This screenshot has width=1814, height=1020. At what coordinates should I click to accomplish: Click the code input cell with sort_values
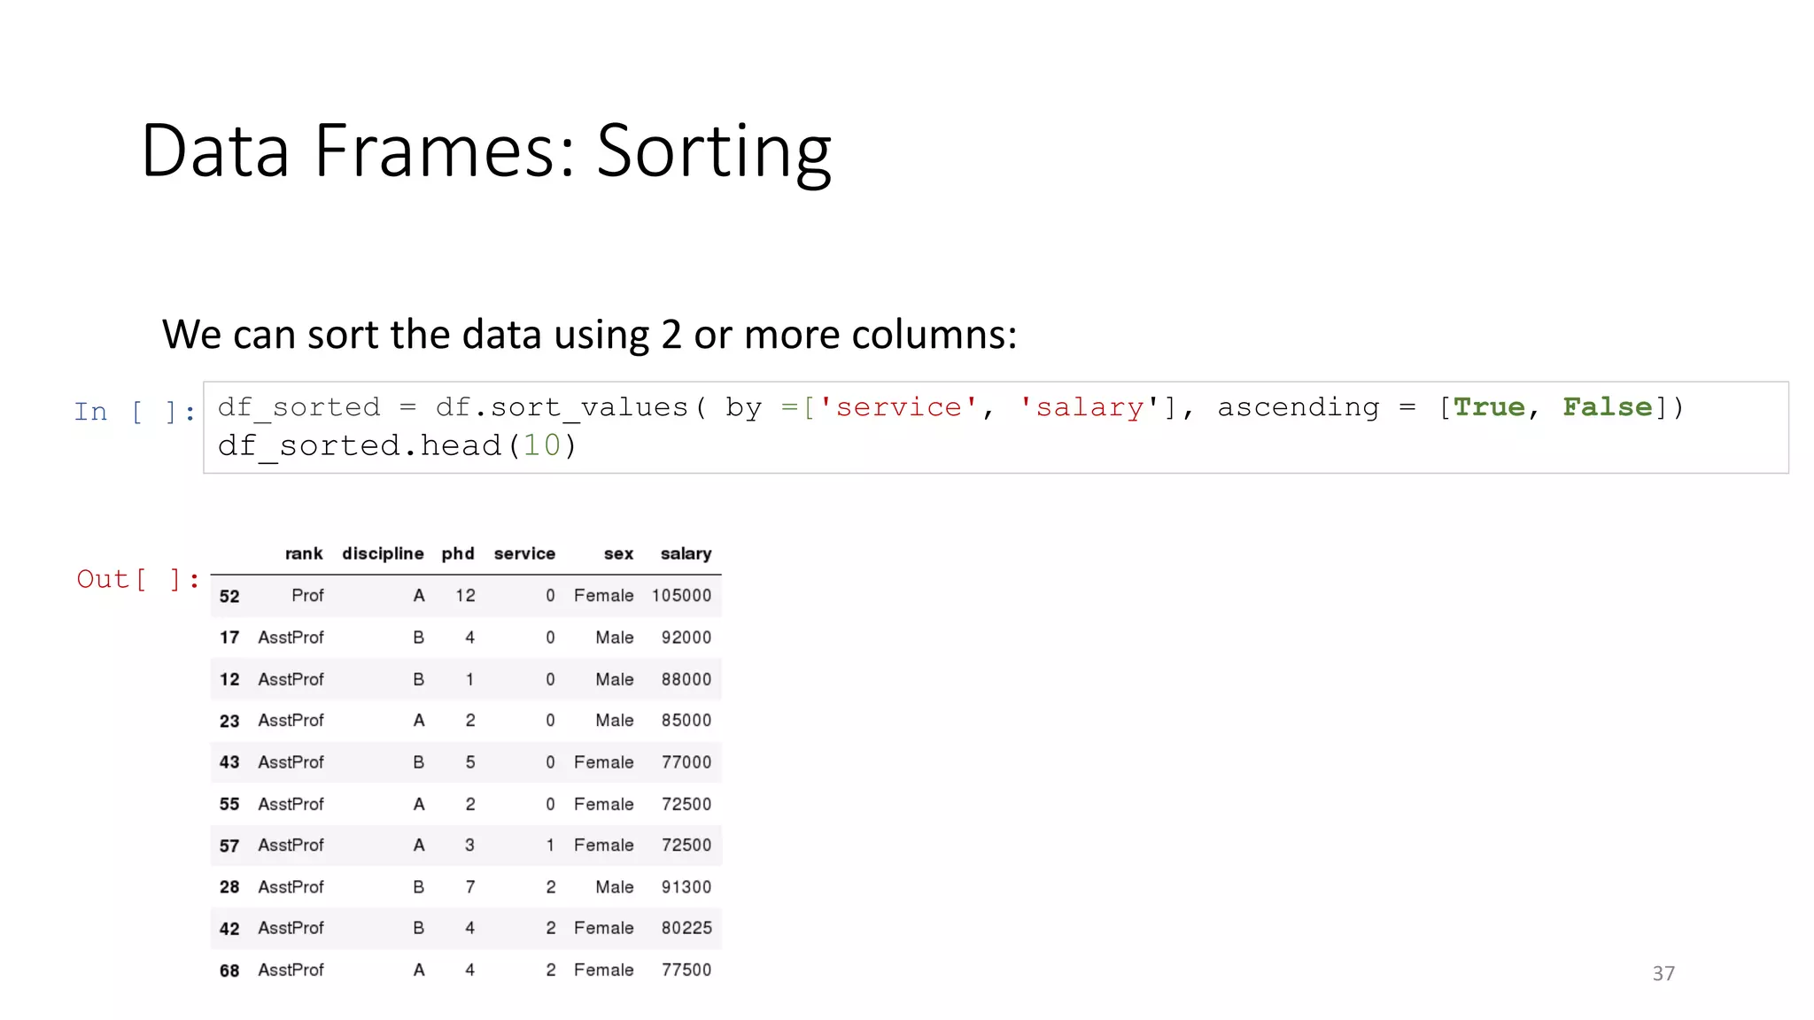pos(994,427)
